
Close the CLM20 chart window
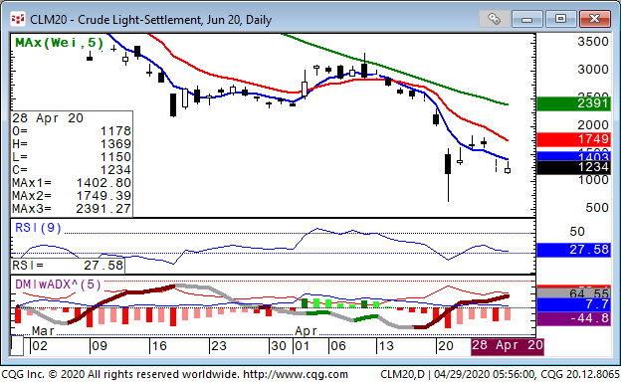tap(594, 19)
